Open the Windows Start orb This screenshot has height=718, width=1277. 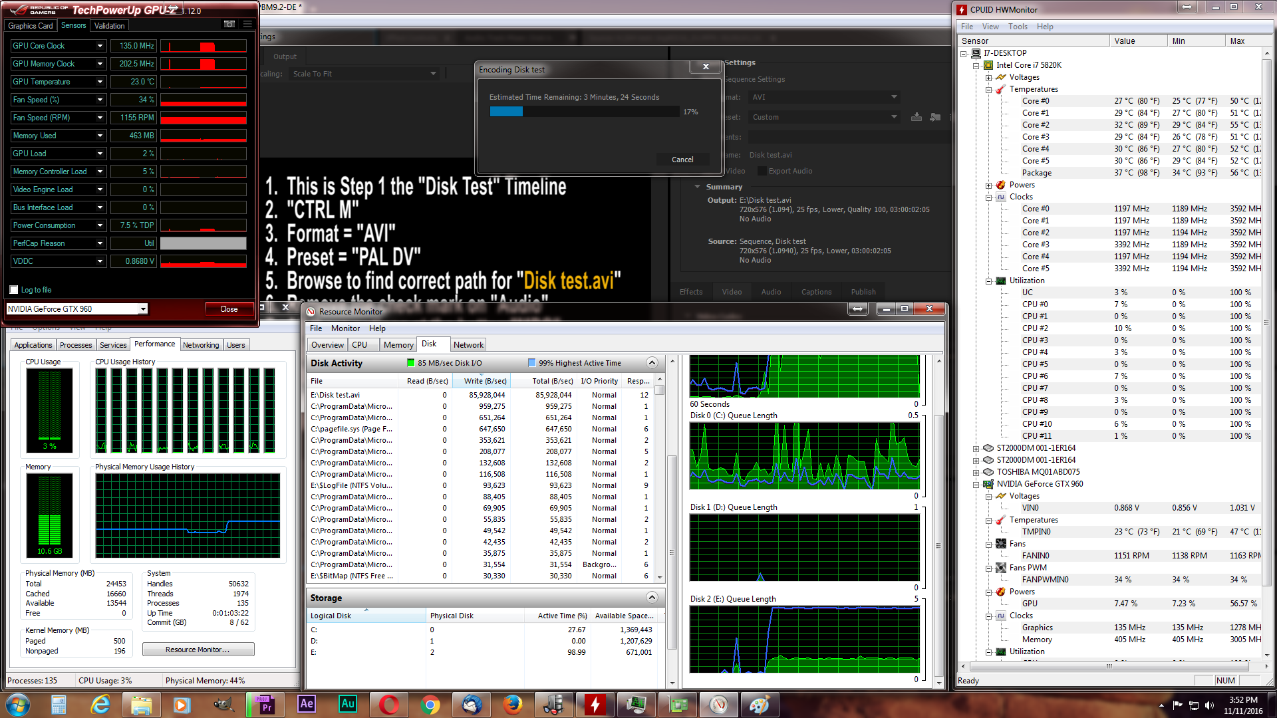(x=18, y=705)
